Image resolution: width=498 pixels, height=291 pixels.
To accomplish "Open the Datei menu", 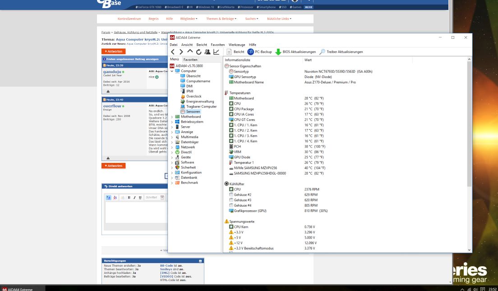I will 173,45.
